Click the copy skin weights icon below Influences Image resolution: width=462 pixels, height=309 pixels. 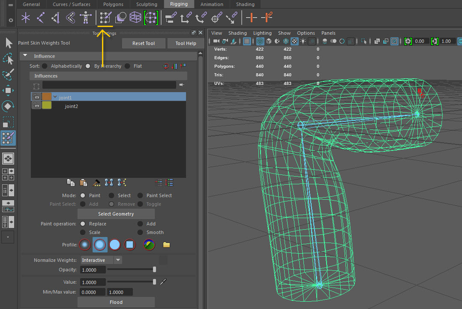point(71,183)
